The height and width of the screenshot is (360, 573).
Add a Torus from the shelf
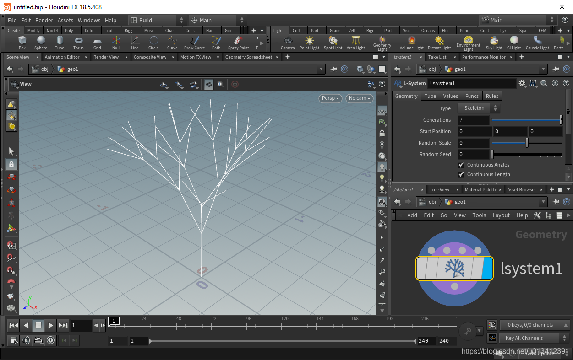click(x=78, y=43)
